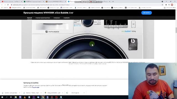
Task: Open the Bandicam recorder taskbar icon
Action: (x=52, y=97)
